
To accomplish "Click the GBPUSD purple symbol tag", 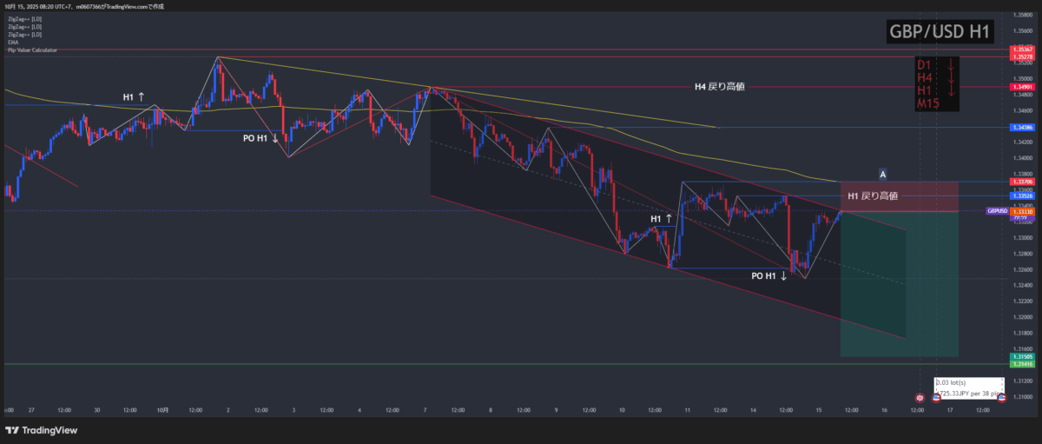I will tap(997, 211).
